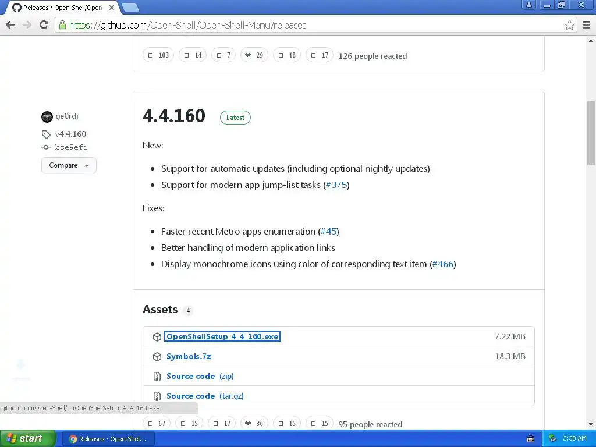This screenshot has height=447, width=596.
Task: Toggle the reaction with count 7
Action: tap(223, 55)
